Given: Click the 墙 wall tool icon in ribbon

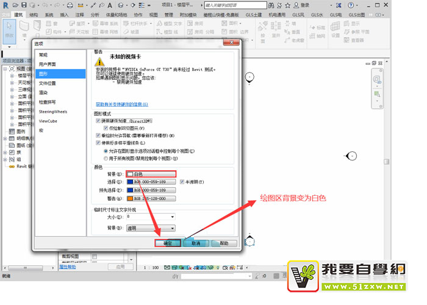Looking at the screenshot, I should pos(24,26).
